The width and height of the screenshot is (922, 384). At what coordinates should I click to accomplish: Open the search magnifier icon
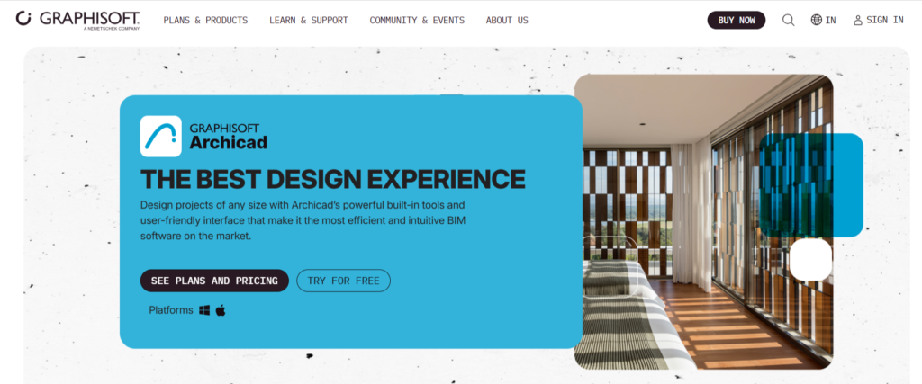point(788,20)
